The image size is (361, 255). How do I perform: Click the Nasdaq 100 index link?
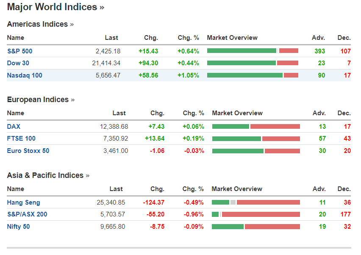coord(25,75)
